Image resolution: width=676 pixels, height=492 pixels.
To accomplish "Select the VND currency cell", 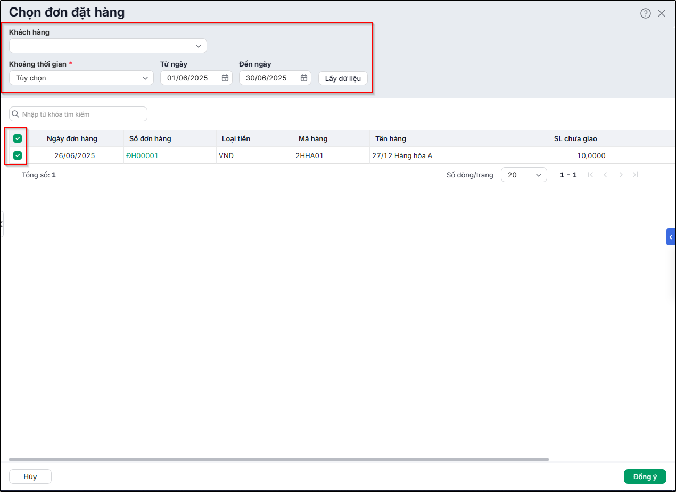I will click(x=254, y=156).
